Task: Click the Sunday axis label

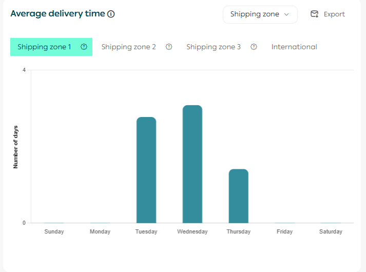Action: coord(54,231)
